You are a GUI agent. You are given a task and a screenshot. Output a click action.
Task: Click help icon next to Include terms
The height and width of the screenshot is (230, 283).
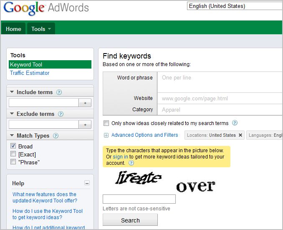(59, 92)
